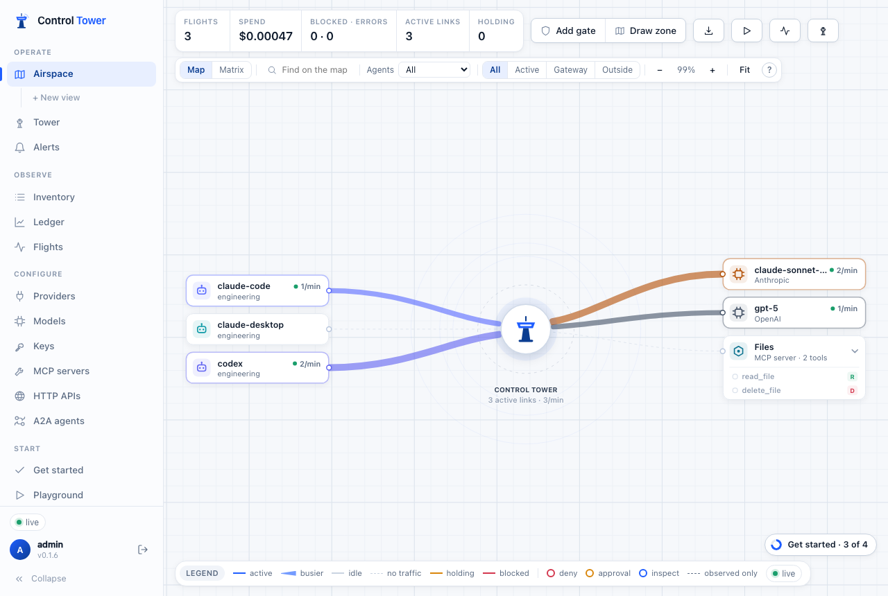Viewport: 888px width, 596px height.
Task: Select the gpt-5 OpenAI model node
Action: pos(794,313)
